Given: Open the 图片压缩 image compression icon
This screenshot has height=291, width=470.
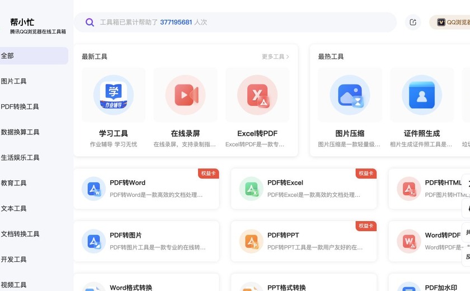Looking at the screenshot, I should [x=350, y=95].
